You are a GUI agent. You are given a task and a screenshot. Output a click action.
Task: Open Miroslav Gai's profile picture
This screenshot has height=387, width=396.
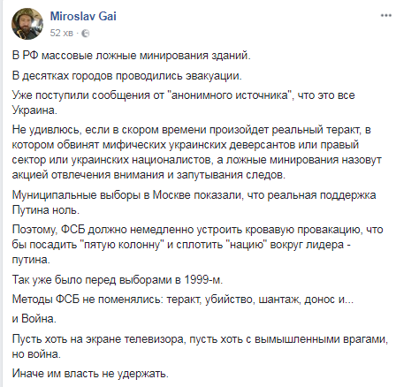(x=27, y=24)
